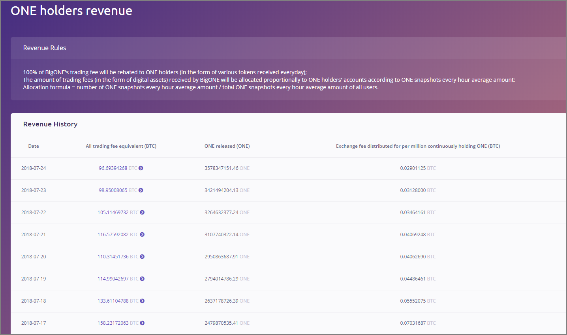567x335 pixels.
Task: Select the 0.03464161 BTC exchange fee value
Action: (418, 213)
